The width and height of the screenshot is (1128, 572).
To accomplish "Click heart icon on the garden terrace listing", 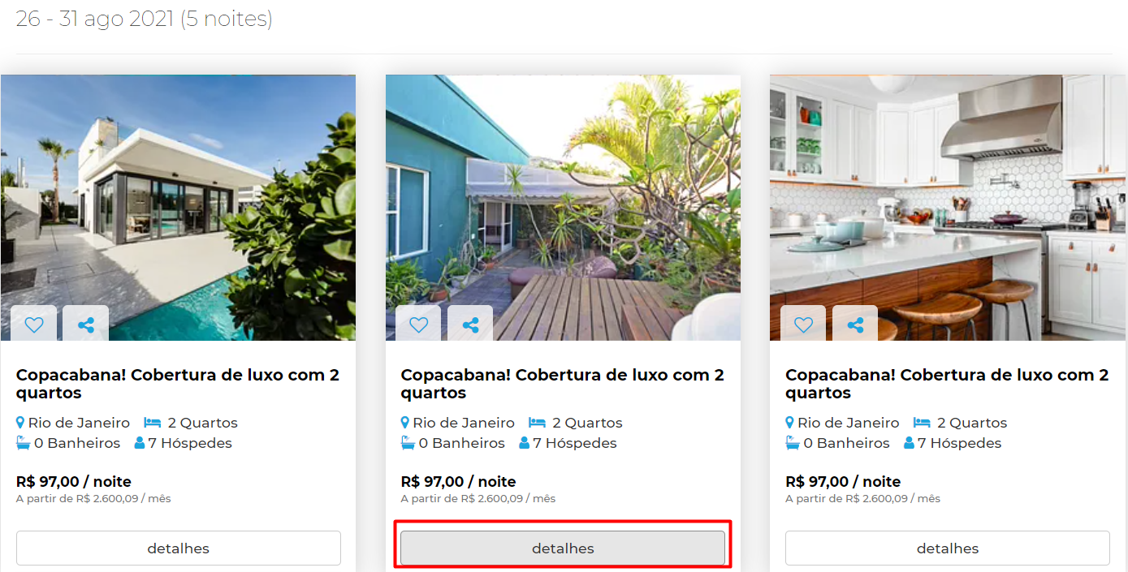I will [418, 325].
